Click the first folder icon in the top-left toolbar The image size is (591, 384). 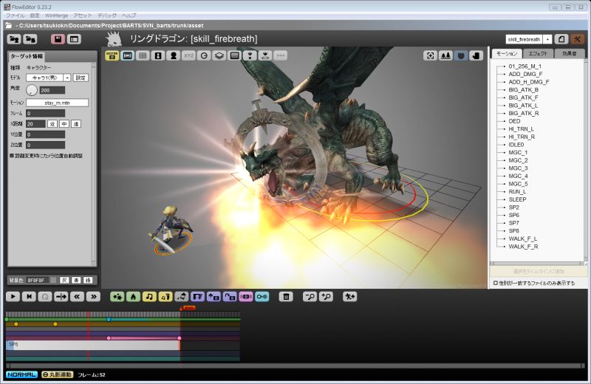[14, 39]
